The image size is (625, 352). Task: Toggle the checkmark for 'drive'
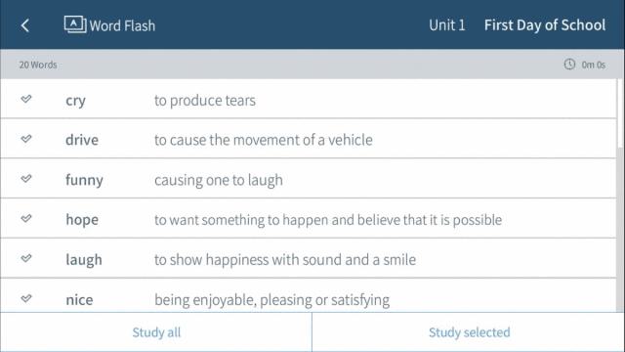pyautogui.click(x=26, y=139)
